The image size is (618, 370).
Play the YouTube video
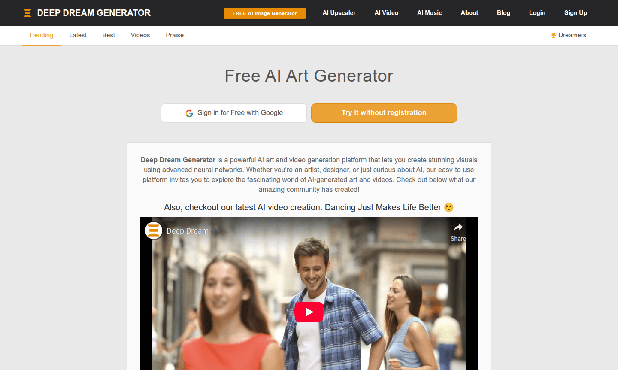(x=309, y=312)
